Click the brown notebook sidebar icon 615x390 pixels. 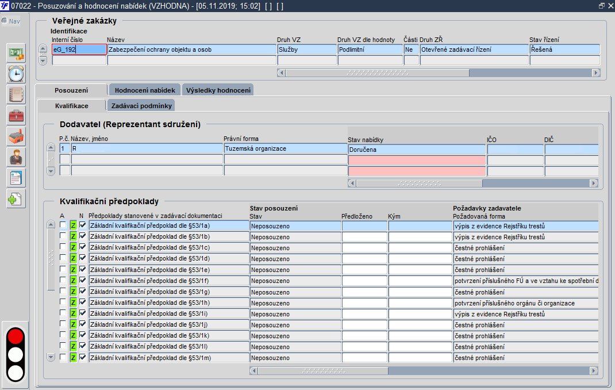point(16,94)
